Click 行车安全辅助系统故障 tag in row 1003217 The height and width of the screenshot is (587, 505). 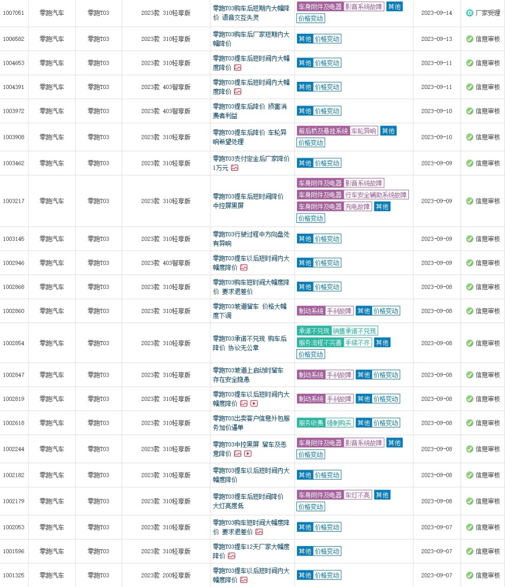click(376, 194)
